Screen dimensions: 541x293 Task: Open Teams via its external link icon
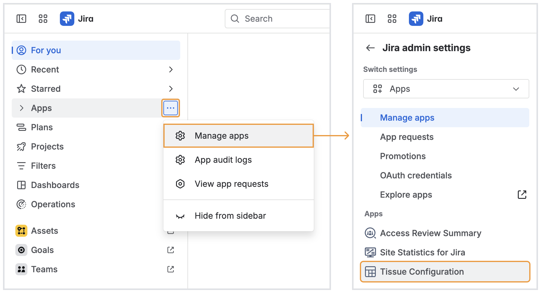171,269
